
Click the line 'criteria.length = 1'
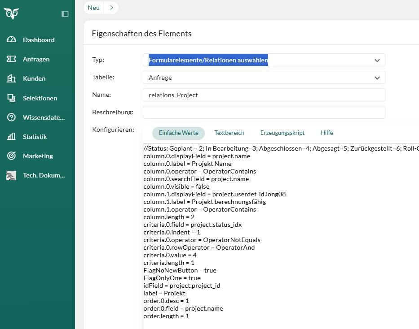point(169,263)
